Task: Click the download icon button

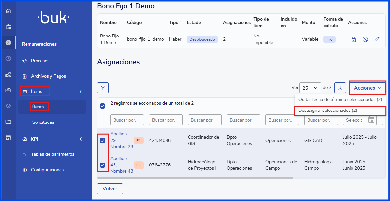Action: (x=340, y=88)
